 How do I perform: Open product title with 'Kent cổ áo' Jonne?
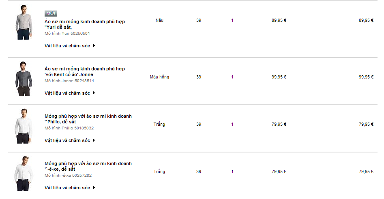(x=85, y=72)
